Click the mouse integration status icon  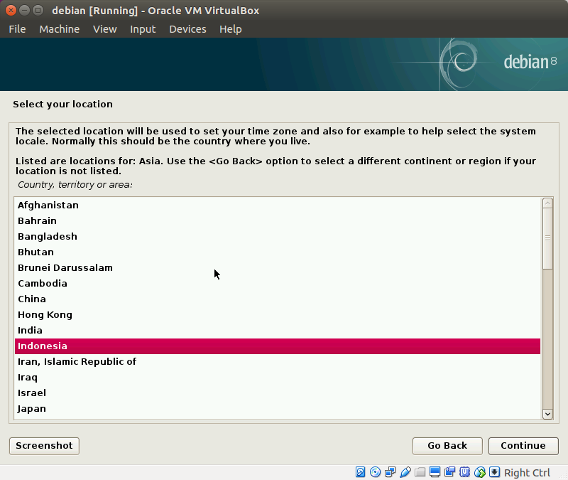480,472
